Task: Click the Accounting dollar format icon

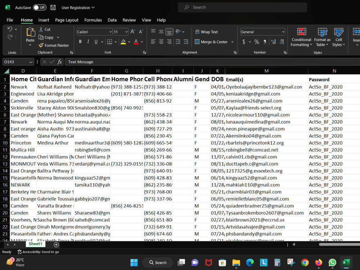Action: 244,42
